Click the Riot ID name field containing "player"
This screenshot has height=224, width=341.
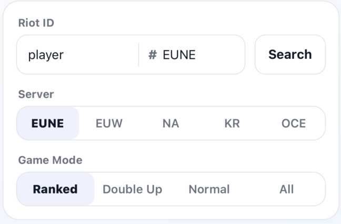79,55
